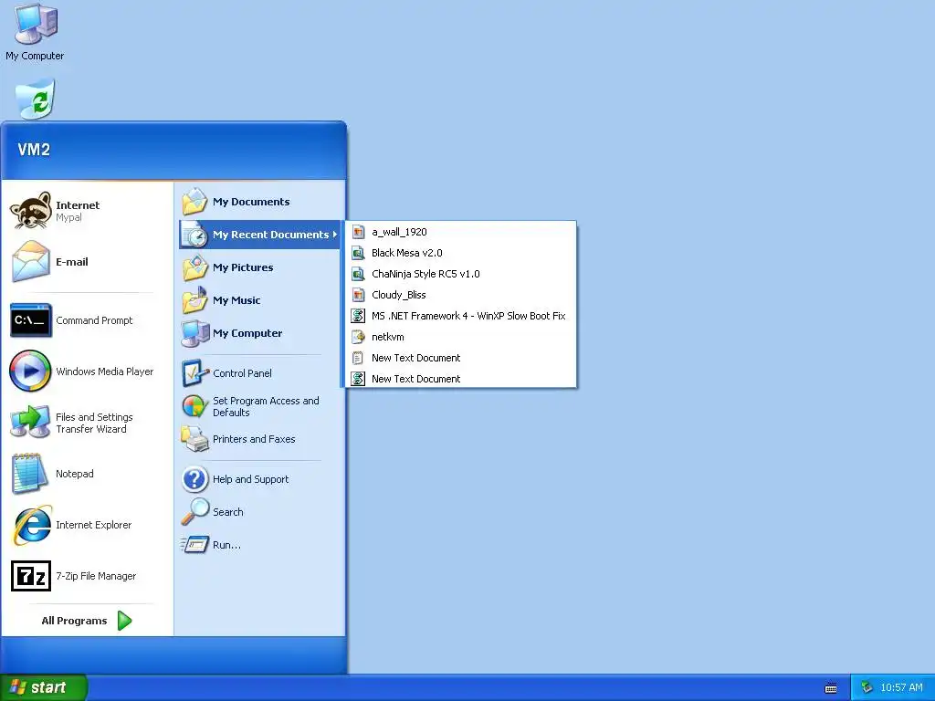Image resolution: width=935 pixels, height=701 pixels.
Task: Click Help and Support question mark icon
Action: [195, 479]
